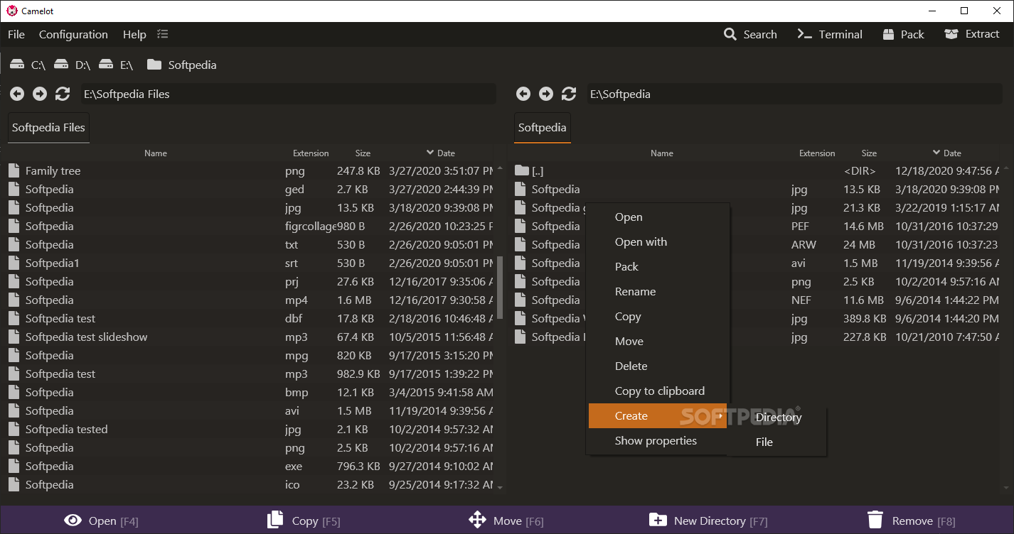1014x534 pixels.
Task: Click Move [F6] in bottom bar
Action: (506, 521)
